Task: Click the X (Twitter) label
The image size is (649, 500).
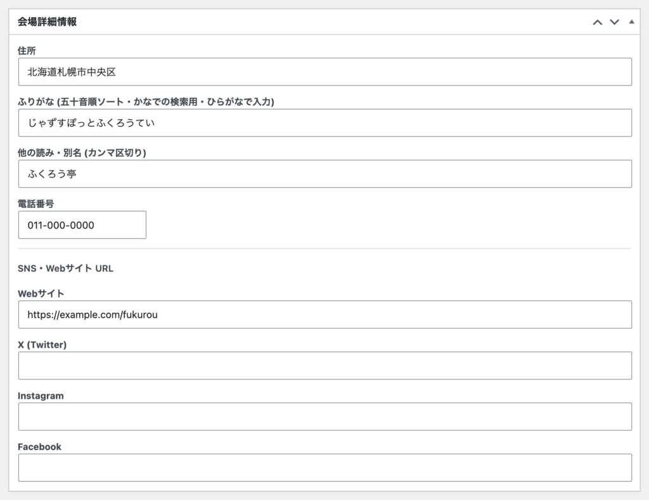Action: [x=42, y=344]
